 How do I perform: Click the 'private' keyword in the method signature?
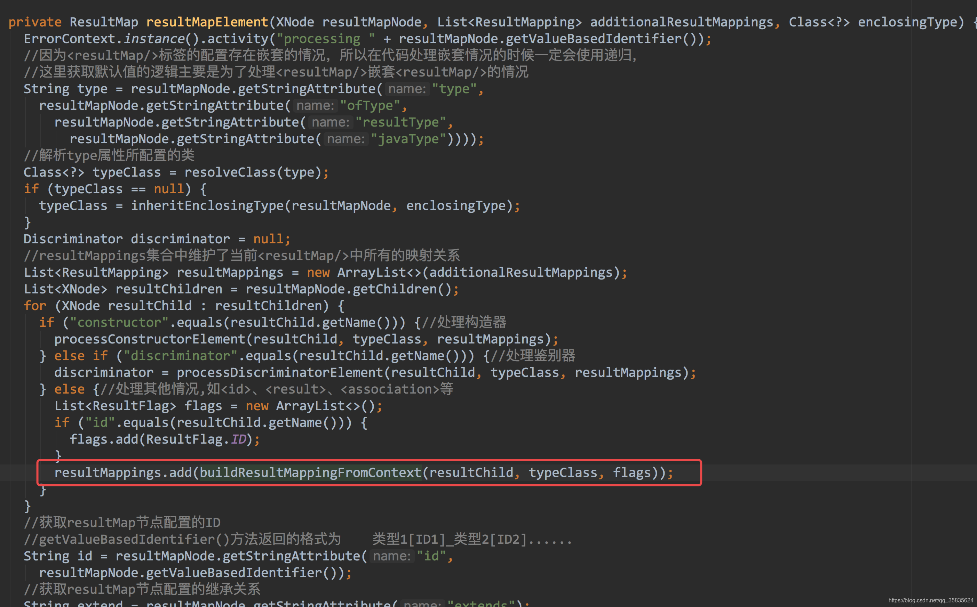[35, 22]
